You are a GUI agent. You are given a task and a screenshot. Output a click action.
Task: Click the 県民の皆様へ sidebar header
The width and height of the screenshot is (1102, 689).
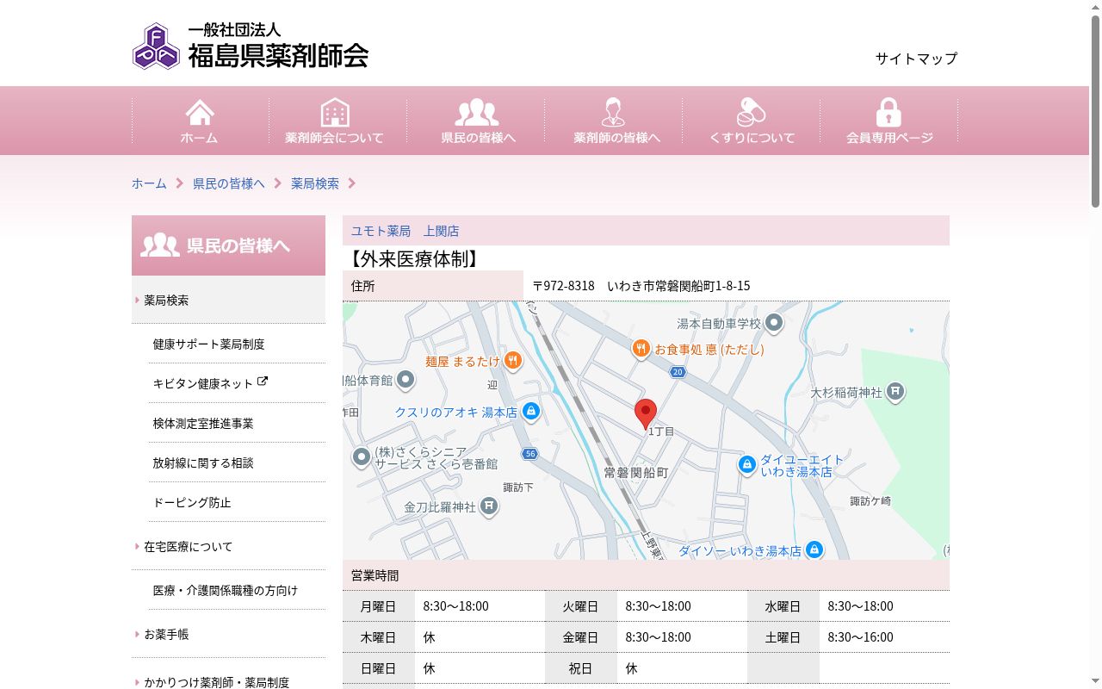coord(228,245)
